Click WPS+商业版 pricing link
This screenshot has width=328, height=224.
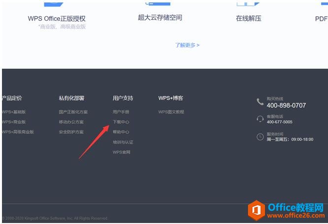(x=14, y=122)
